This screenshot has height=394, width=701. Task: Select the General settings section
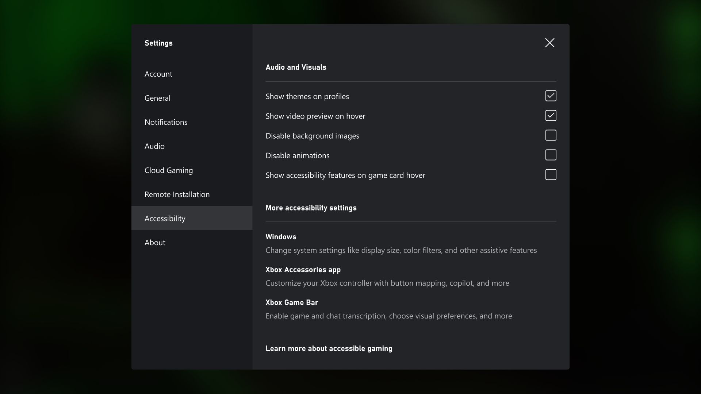coord(157,98)
